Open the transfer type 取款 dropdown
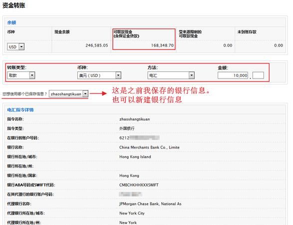This screenshot has width=293, height=225. point(21,75)
